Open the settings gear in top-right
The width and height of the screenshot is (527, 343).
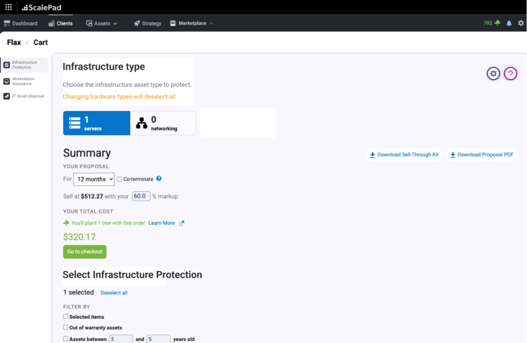pos(521,23)
